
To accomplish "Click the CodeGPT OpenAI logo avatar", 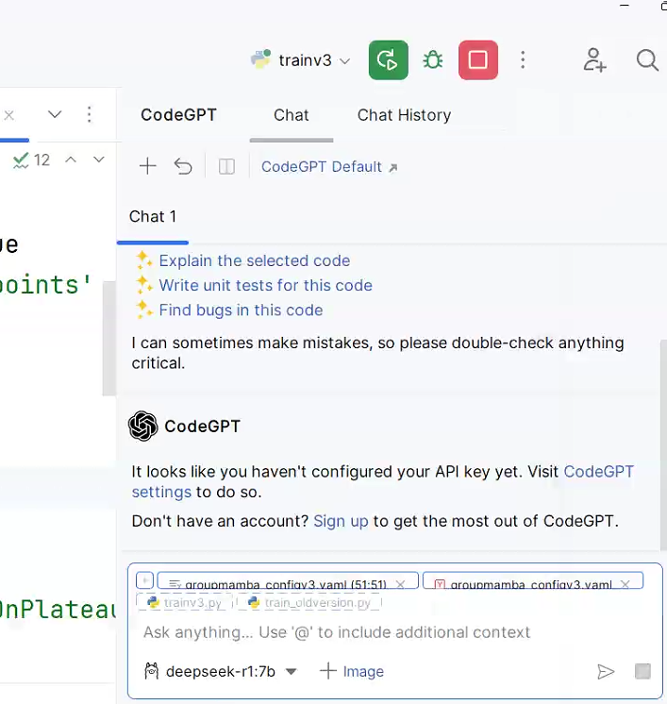I will tap(142, 427).
